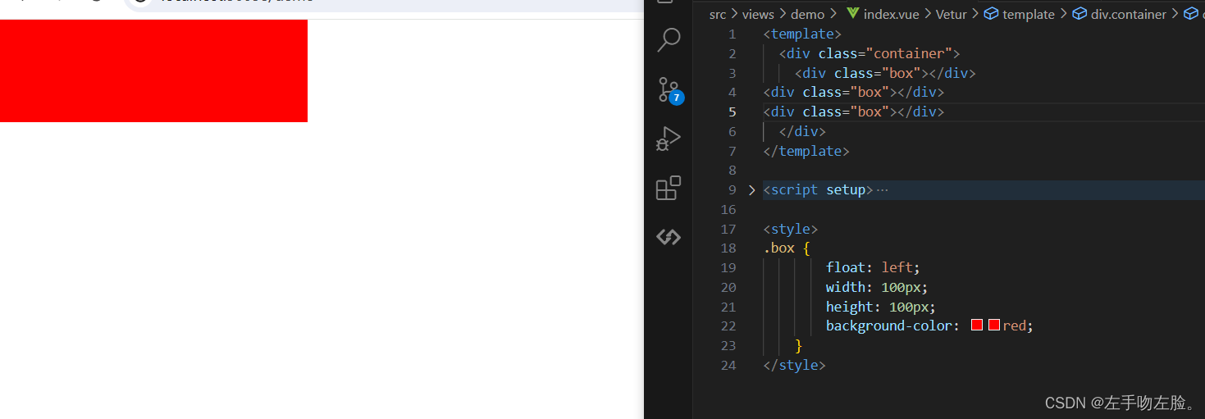Click the cube symbol icon before template breadcrumb
This screenshot has width=1205, height=419.
[x=991, y=14]
